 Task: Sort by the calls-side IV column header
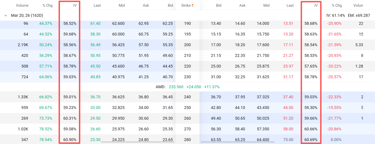point(75,5)
